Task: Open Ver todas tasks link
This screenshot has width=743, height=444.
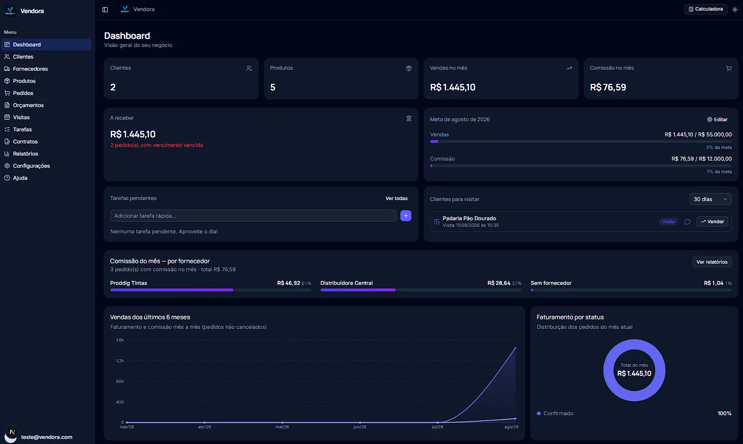Action: pos(396,199)
